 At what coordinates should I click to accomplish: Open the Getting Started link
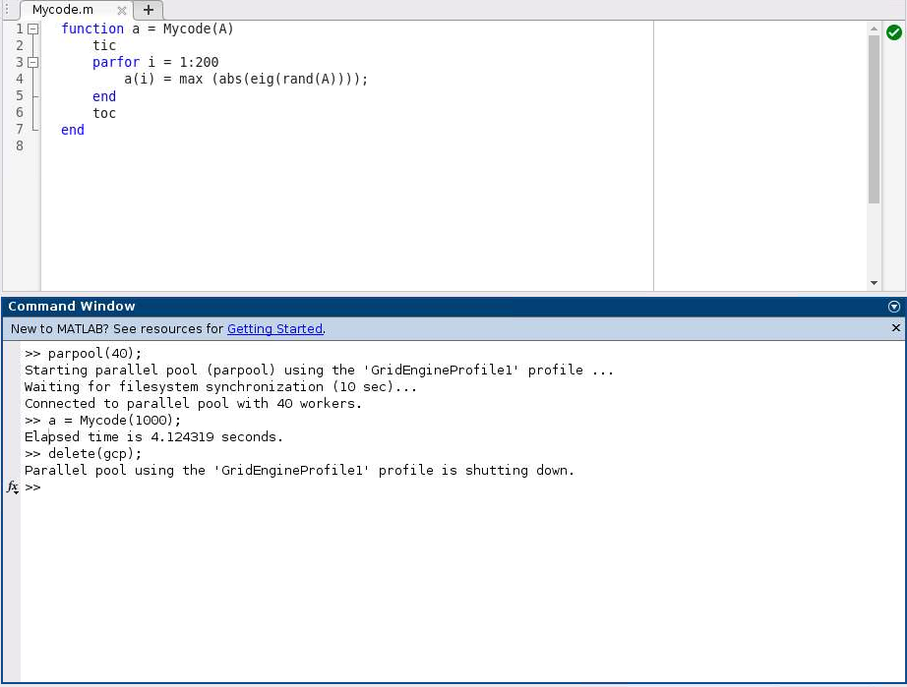[274, 329]
